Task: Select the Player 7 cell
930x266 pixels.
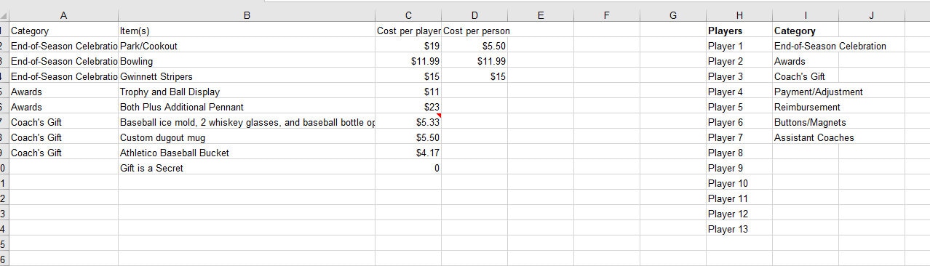Action: click(739, 137)
